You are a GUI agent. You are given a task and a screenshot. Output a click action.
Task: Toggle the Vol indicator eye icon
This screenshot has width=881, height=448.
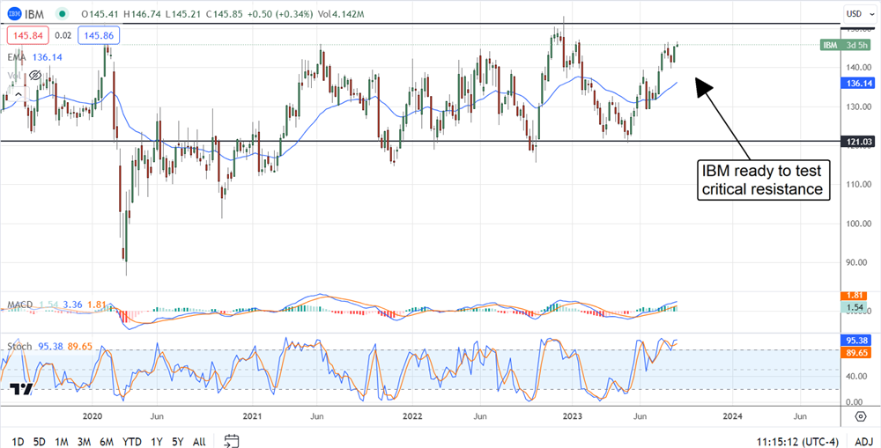tap(34, 77)
